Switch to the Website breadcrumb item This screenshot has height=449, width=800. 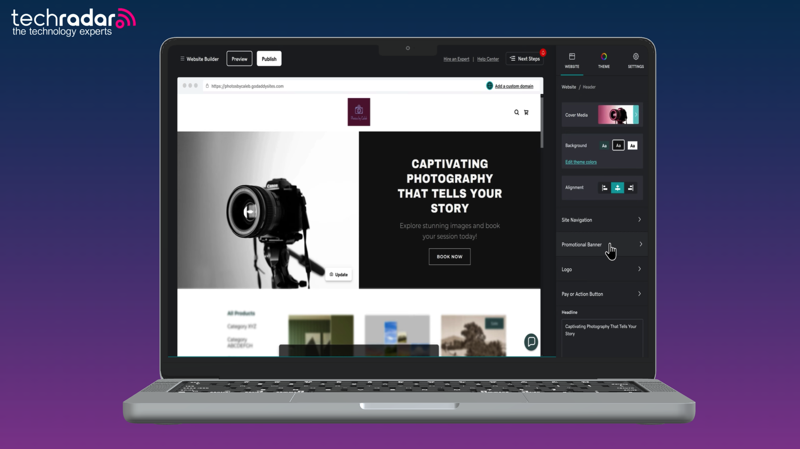[x=569, y=87]
